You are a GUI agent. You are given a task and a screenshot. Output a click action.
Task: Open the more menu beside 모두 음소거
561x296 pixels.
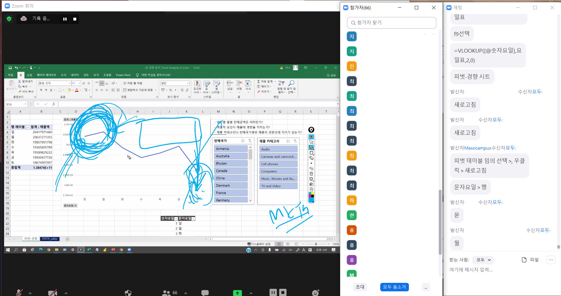point(426,287)
